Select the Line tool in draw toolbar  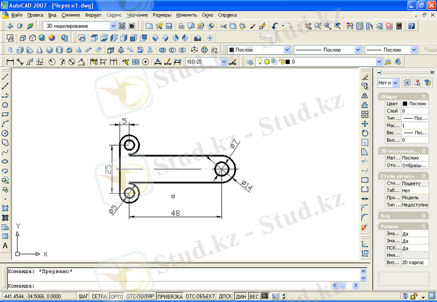pyautogui.click(x=5, y=77)
